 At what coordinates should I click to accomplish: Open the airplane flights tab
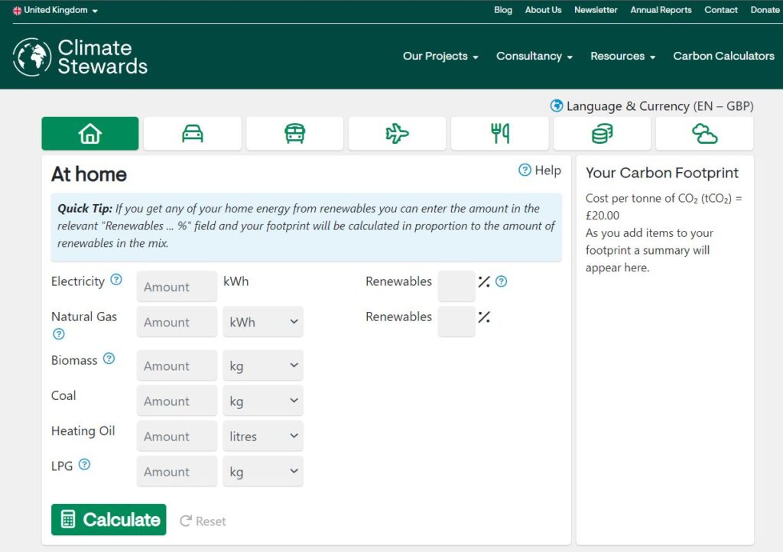pyautogui.click(x=397, y=133)
